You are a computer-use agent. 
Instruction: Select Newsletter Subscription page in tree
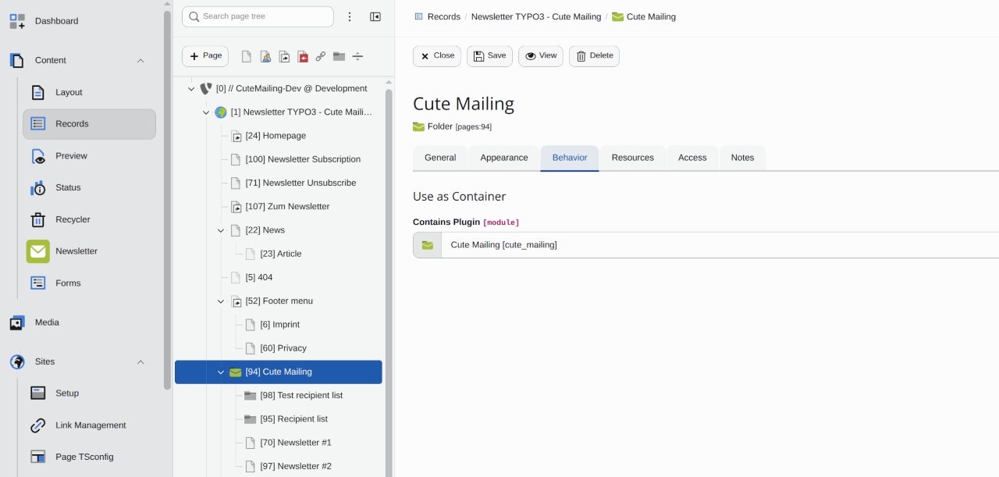coord(303,159)
